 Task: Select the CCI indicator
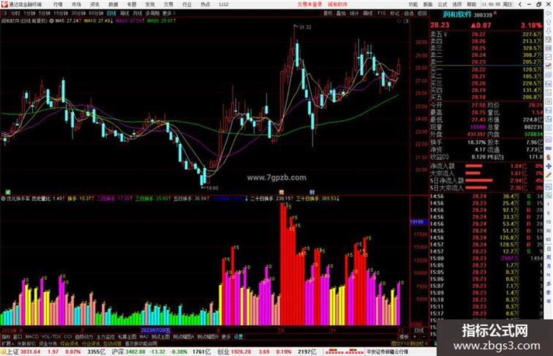(68, 337)
